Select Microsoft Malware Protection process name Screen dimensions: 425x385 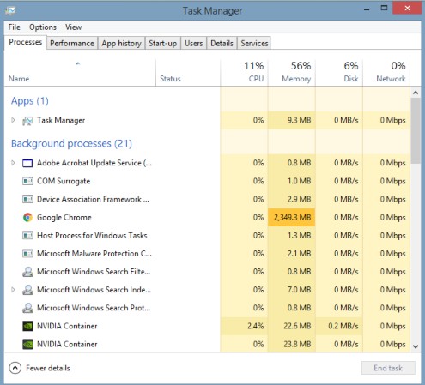pyautogui.click(x=94, y=254)
